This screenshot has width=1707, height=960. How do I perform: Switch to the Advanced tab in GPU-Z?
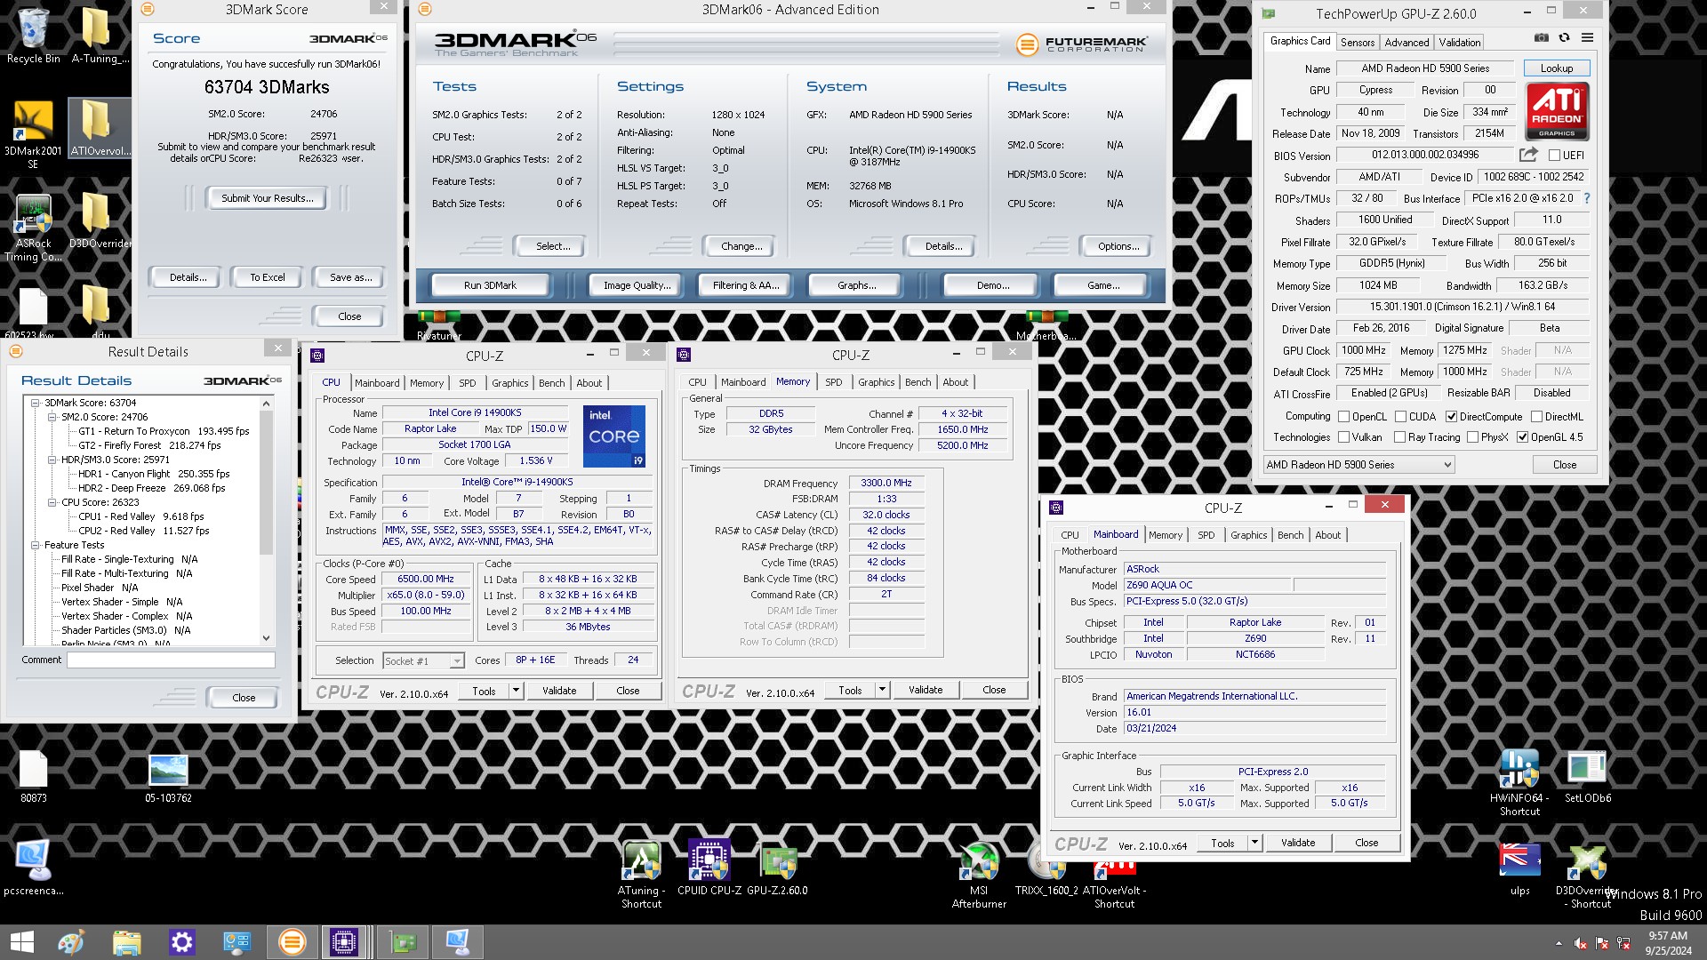point(1406,42)
